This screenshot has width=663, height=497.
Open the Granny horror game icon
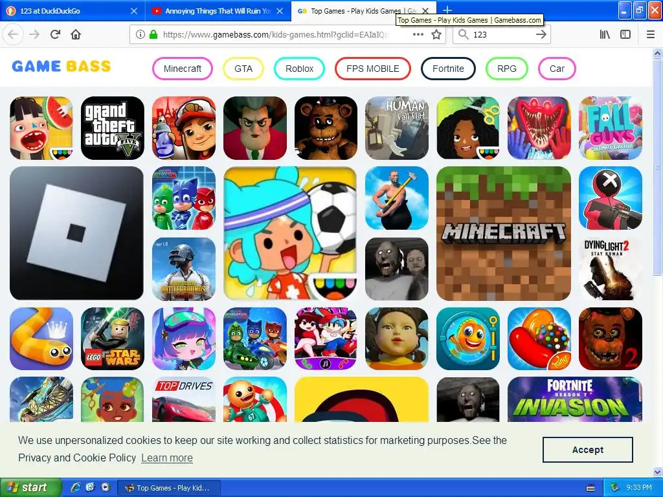[x=397, y=269]
